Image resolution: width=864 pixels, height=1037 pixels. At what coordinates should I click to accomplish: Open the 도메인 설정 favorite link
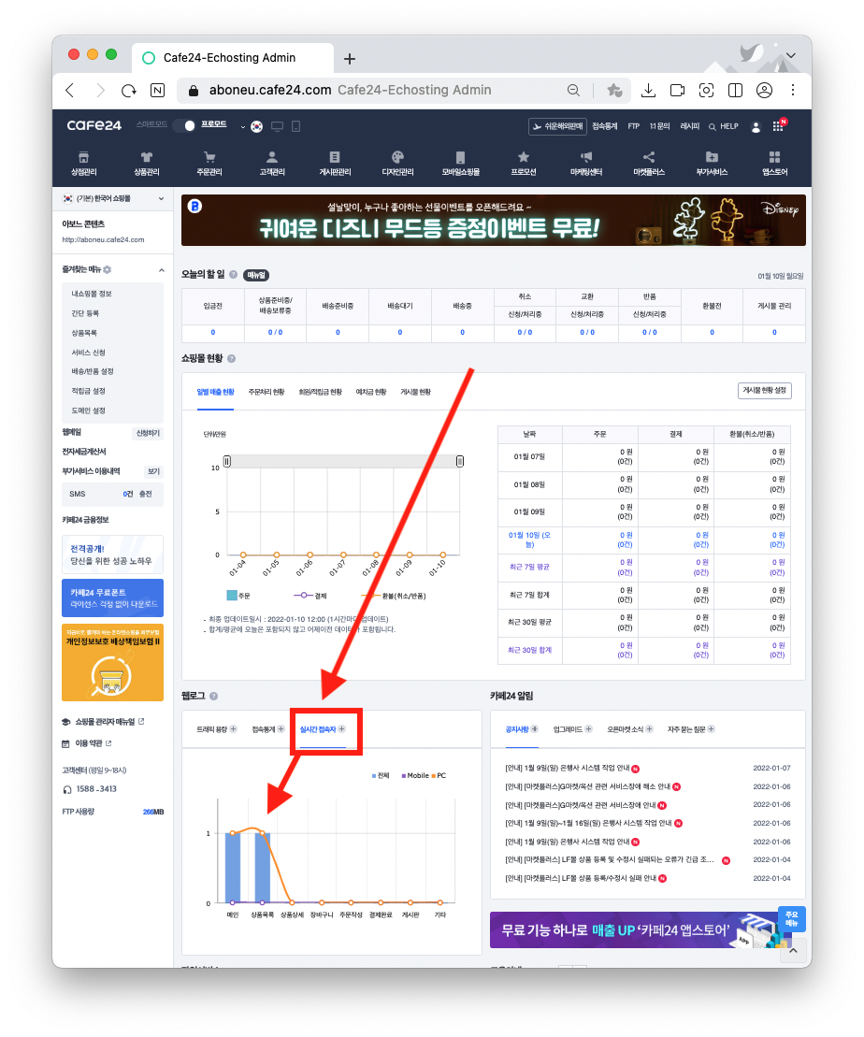pos(88,410)
